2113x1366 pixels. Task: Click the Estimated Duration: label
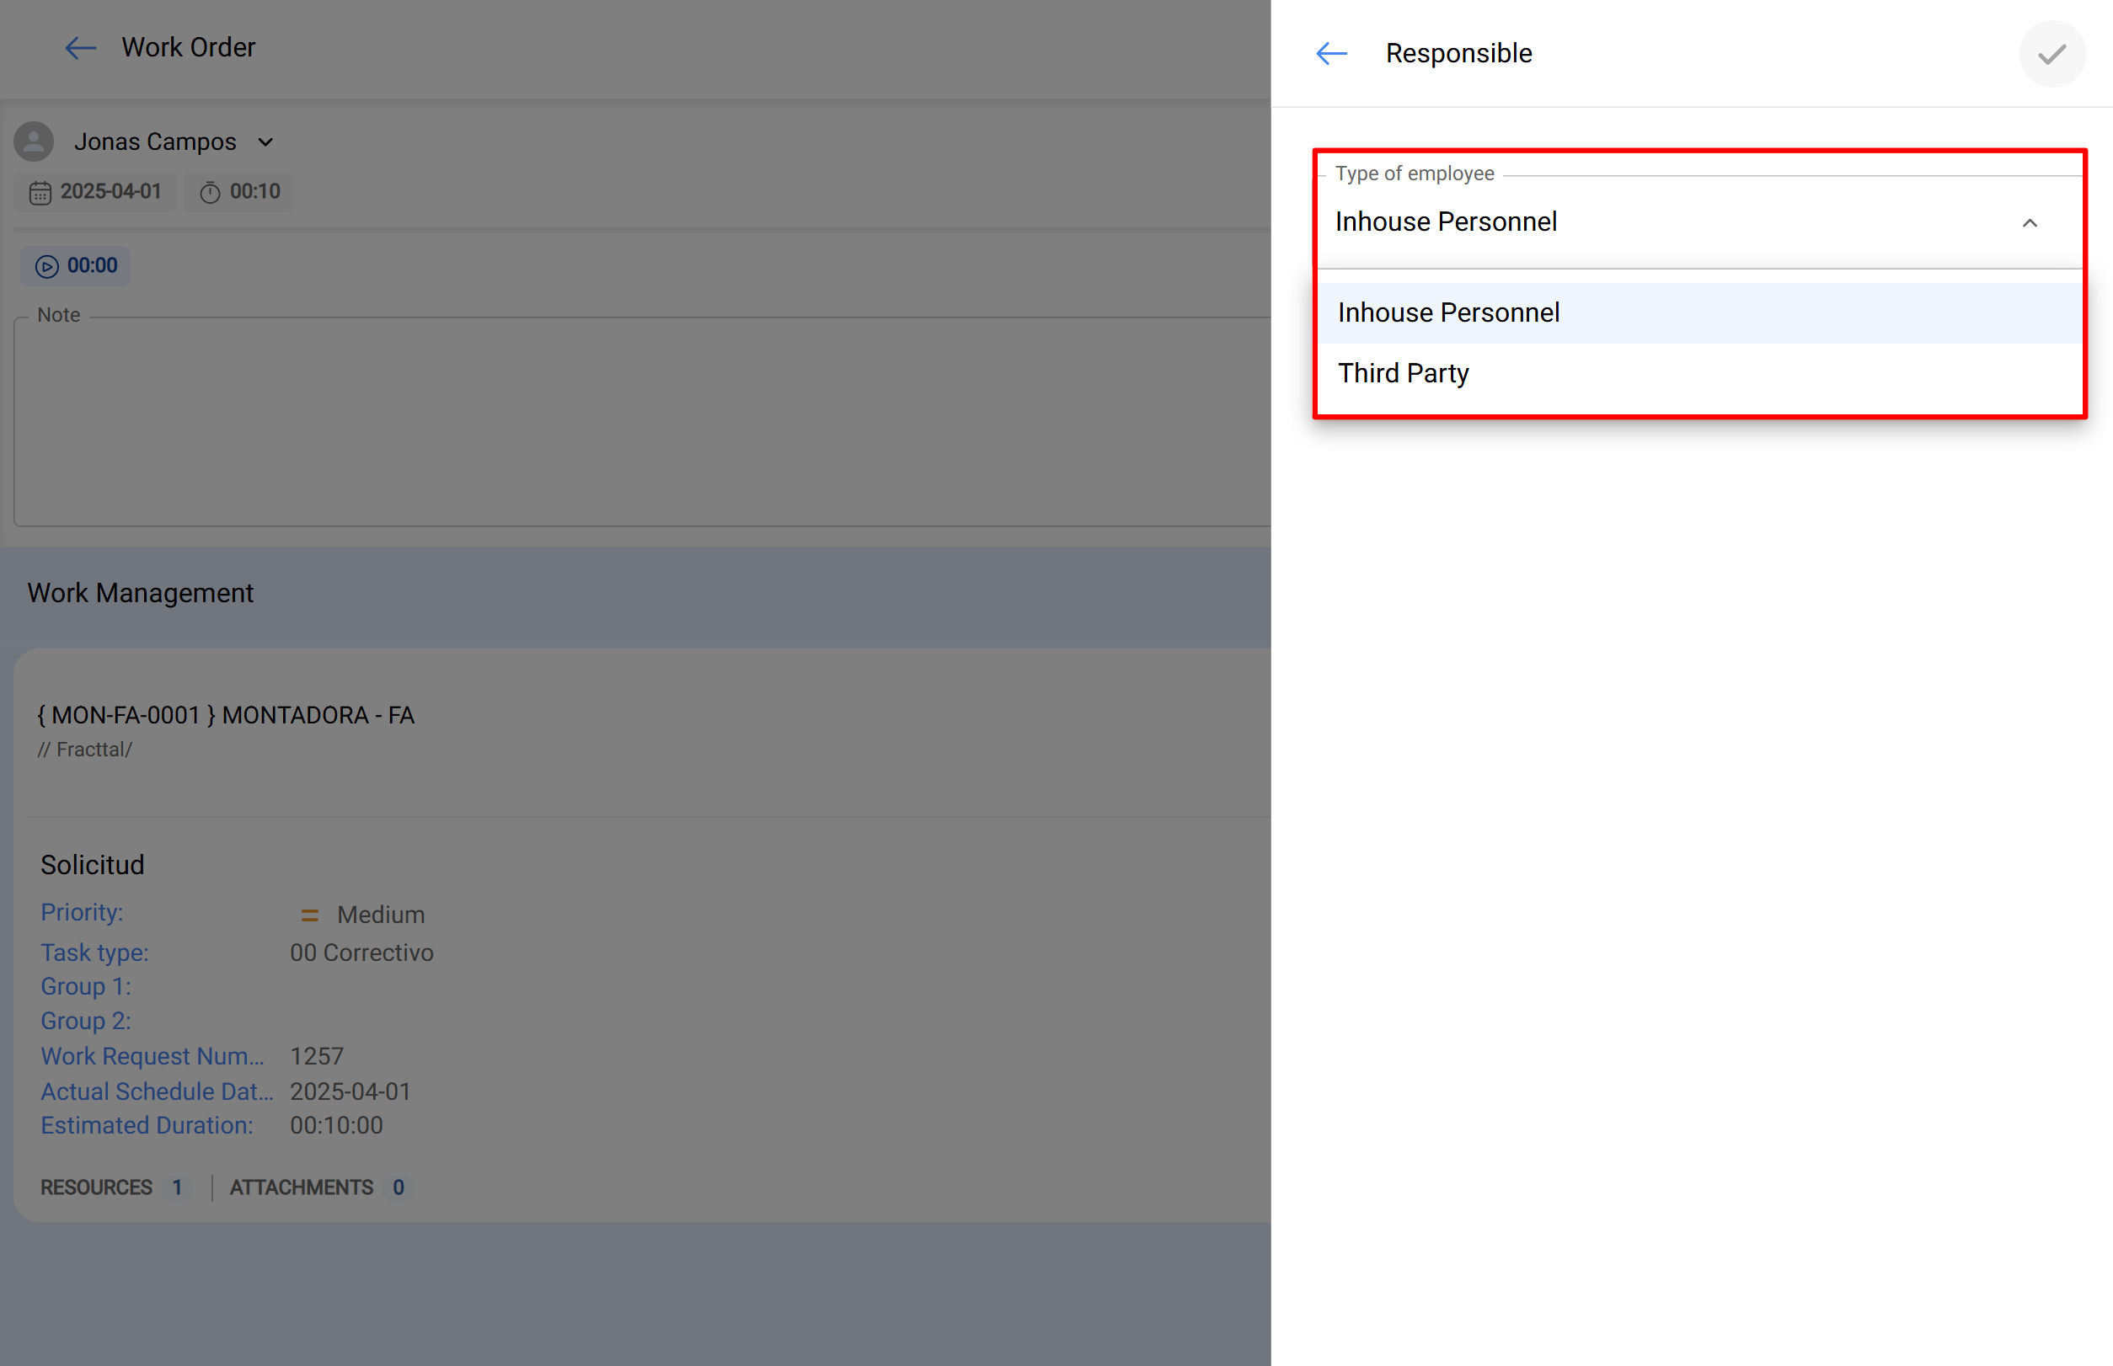147,1126
